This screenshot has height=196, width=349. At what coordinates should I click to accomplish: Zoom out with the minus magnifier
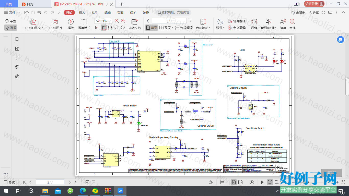[x=117, y=21]
